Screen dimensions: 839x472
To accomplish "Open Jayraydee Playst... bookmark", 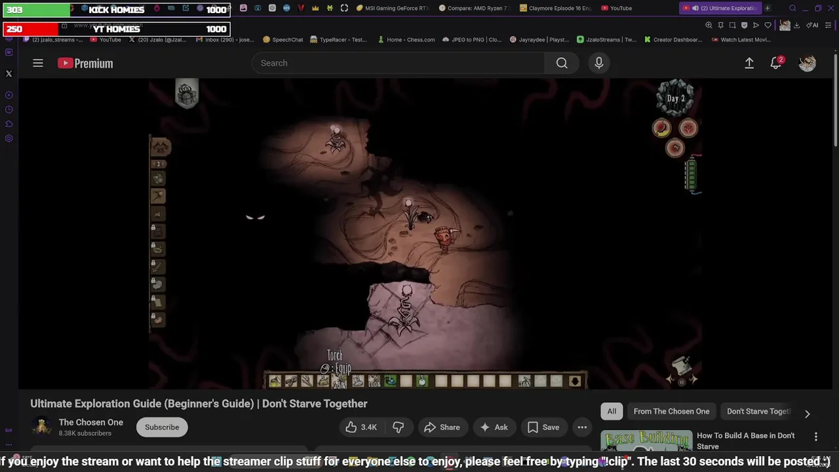I will [x=539, y=39].
